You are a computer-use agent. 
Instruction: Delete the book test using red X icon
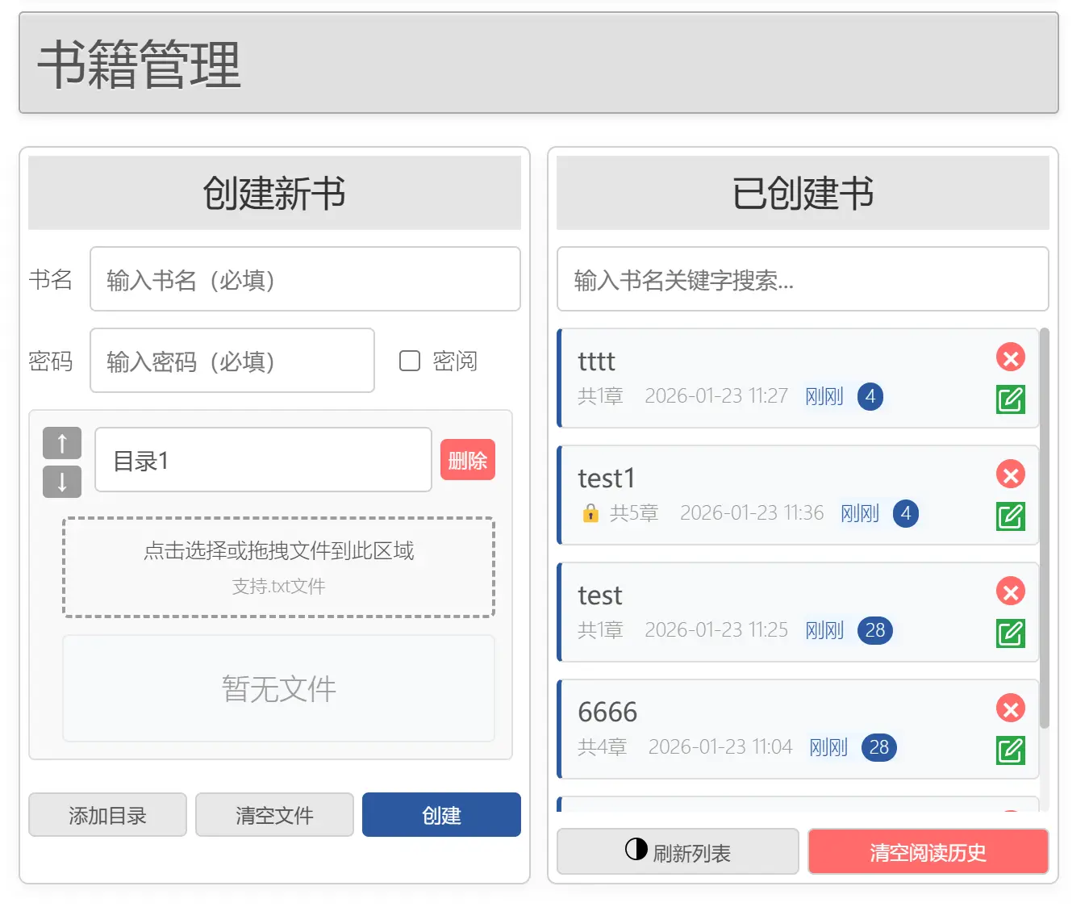pos(1010,591)
